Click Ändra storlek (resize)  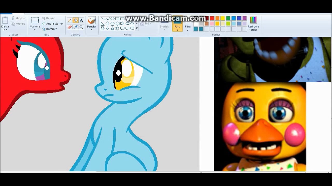[x=53, y=24]
